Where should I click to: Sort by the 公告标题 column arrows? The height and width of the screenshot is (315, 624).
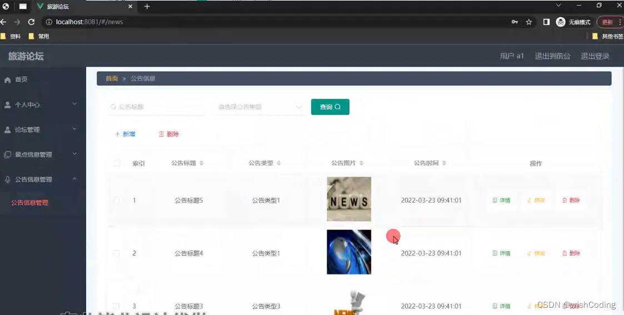(x=201, y=163)
